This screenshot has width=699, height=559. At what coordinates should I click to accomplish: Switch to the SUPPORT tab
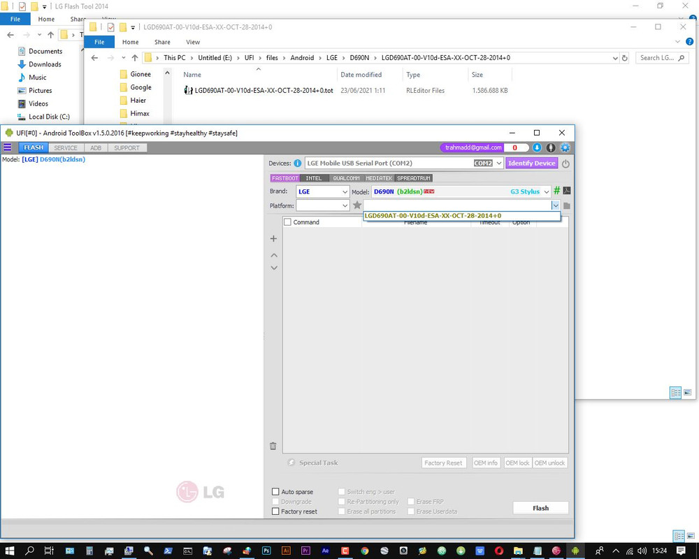[127, 147]
